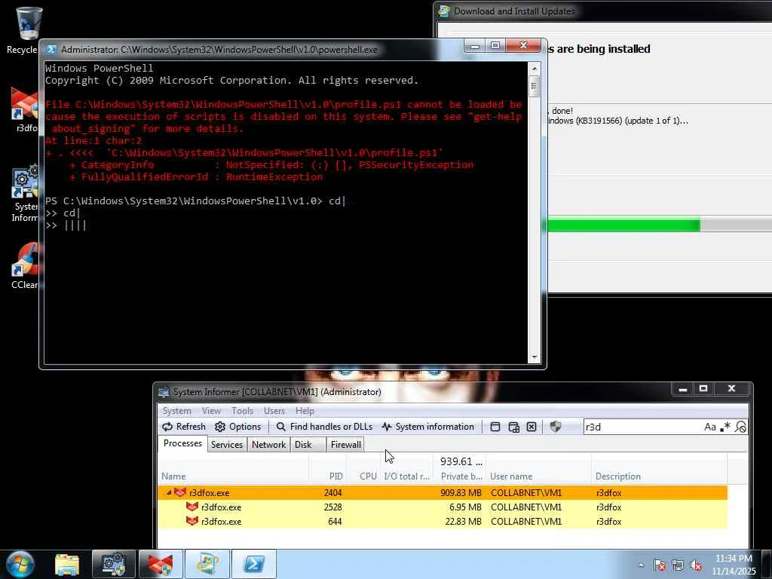Click the Download and Install Updates title icon

444,11
